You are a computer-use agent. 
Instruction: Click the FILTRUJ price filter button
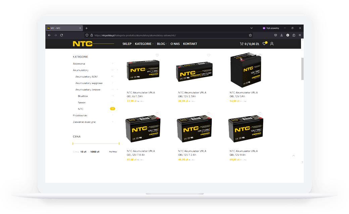(x=113, y=152)
